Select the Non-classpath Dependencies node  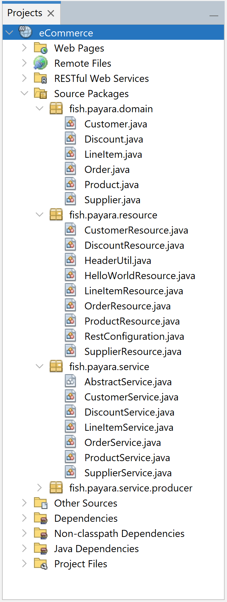click(119, 534)
